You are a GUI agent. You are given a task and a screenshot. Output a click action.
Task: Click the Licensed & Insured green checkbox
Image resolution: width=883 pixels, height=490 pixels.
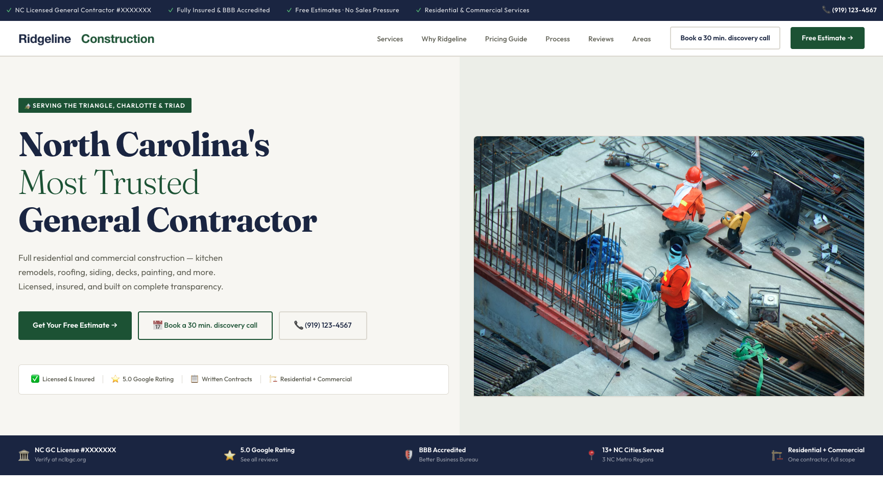[35, 379]
